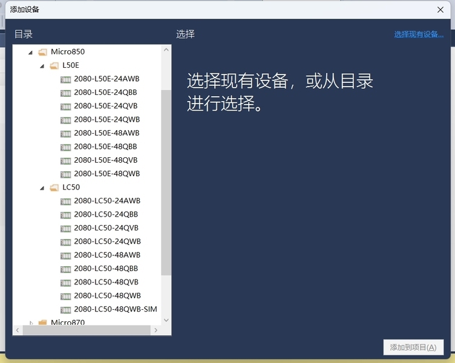
Task: Highlight 2080-LC50-48QWB entry
Action: point(107,295)
